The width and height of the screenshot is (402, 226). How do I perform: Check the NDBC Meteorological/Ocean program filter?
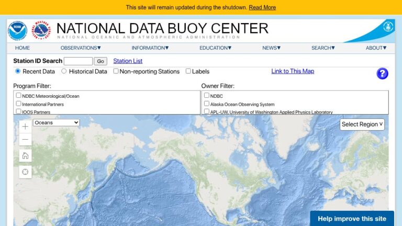[19, 96]
